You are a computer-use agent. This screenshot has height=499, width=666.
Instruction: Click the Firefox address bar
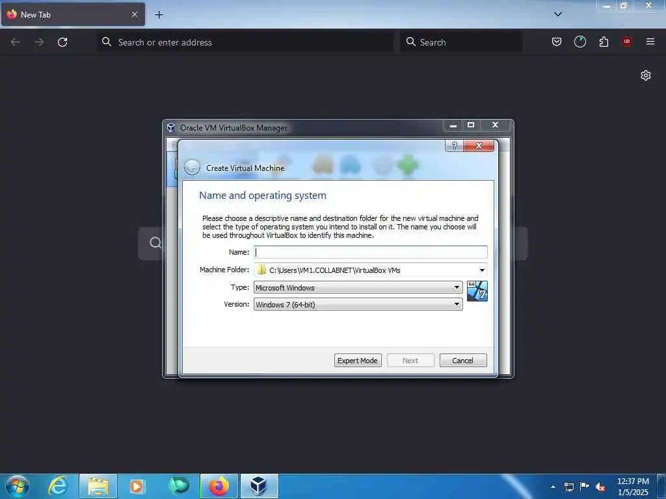tap(245, 42)
